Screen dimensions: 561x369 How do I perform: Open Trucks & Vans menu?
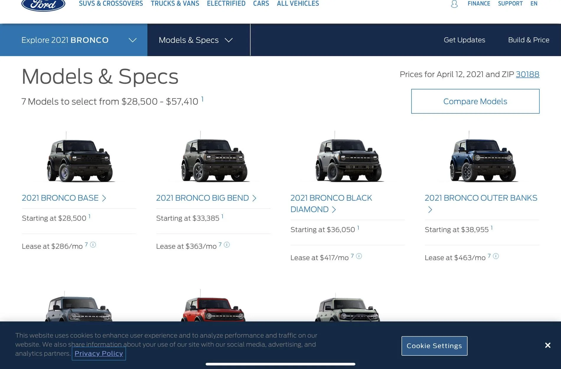click(175, 4)
